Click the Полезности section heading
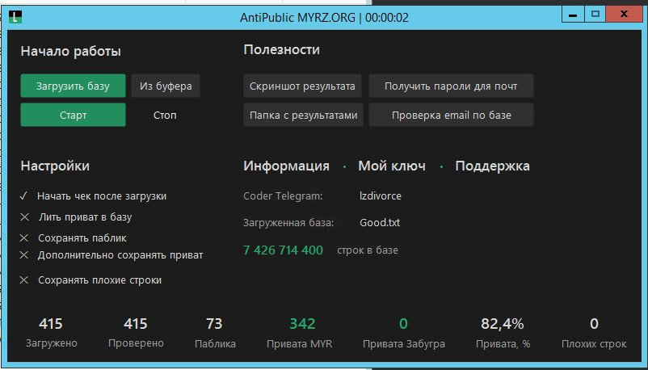Viewport: 648px width, 370px height. click(282, 49)
